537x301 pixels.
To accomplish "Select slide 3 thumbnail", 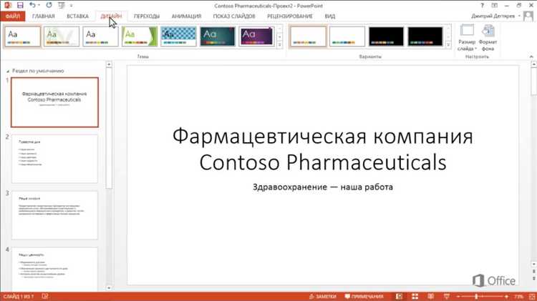I will 55,215.
